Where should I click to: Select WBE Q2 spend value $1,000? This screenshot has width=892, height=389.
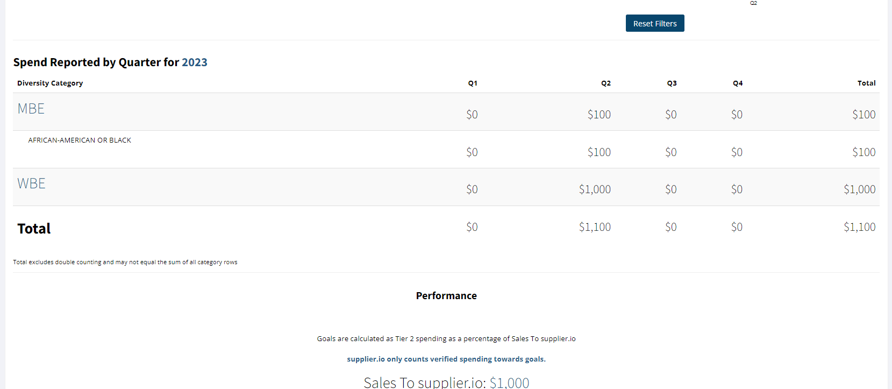(595, 189)
